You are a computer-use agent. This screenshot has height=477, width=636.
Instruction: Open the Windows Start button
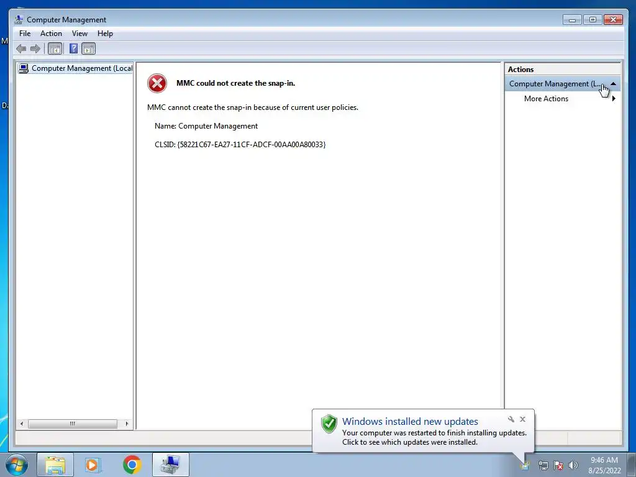tap(17, 465)
